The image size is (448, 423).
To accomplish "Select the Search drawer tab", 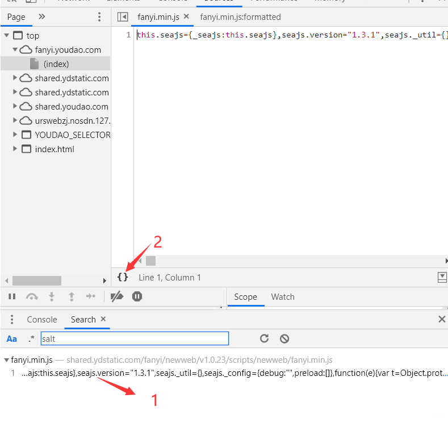I will [x=83, y=319].
